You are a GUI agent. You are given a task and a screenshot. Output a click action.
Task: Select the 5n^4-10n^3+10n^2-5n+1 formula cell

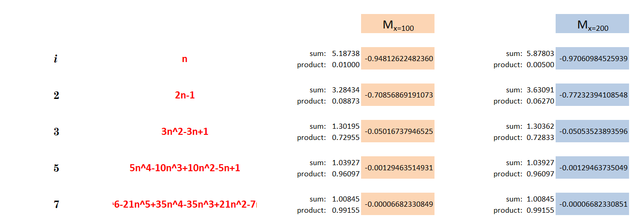pos(184,168)
